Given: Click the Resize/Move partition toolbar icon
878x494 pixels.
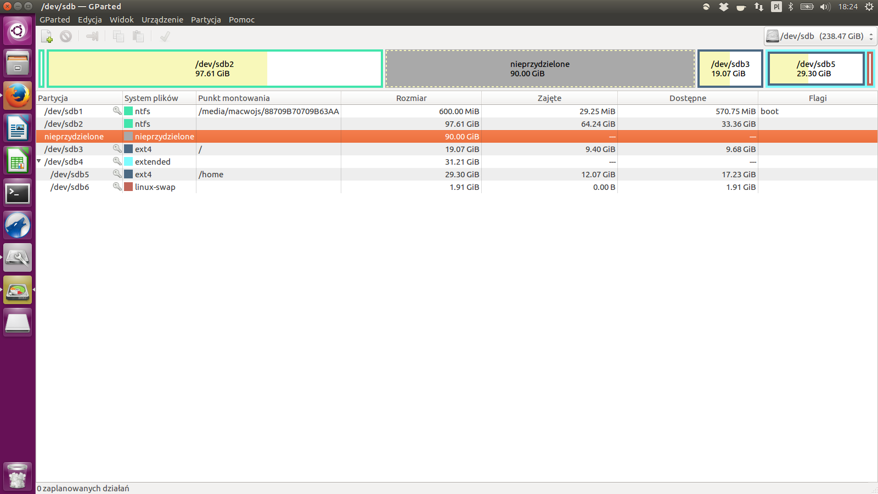Looking at the screenshot, I should [x=92, y=36].
